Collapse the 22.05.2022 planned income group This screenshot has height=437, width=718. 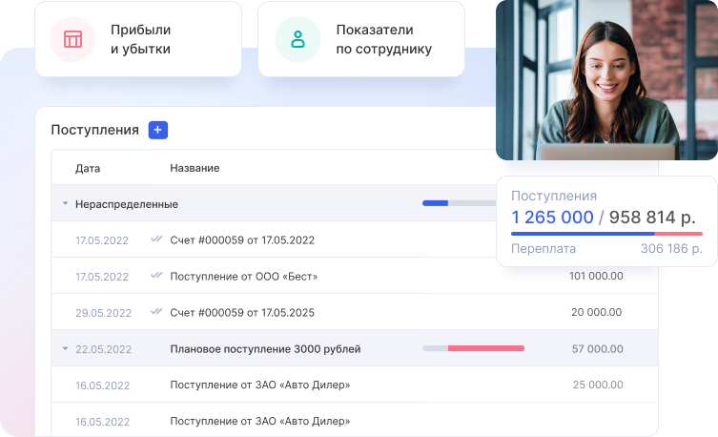pyautogui.click(x=65, y=349)
